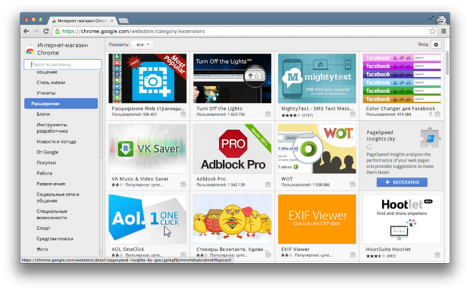Open the Hootlet thumbnail
Image resolution: width=470 pixels, height=291 pixels.
pos(401,219)
